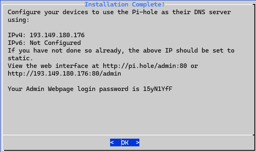Viewport: 256px width, 152px height.
Task: Click the IPv6: label
Action: tap(17, 43)
